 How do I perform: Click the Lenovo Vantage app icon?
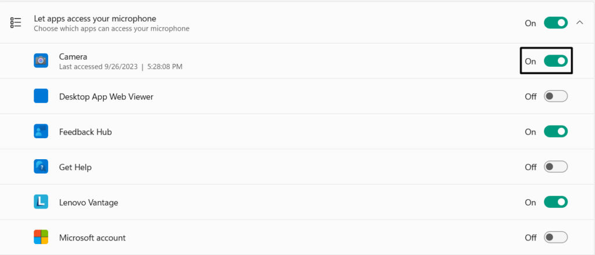click(x=41, y=202)
